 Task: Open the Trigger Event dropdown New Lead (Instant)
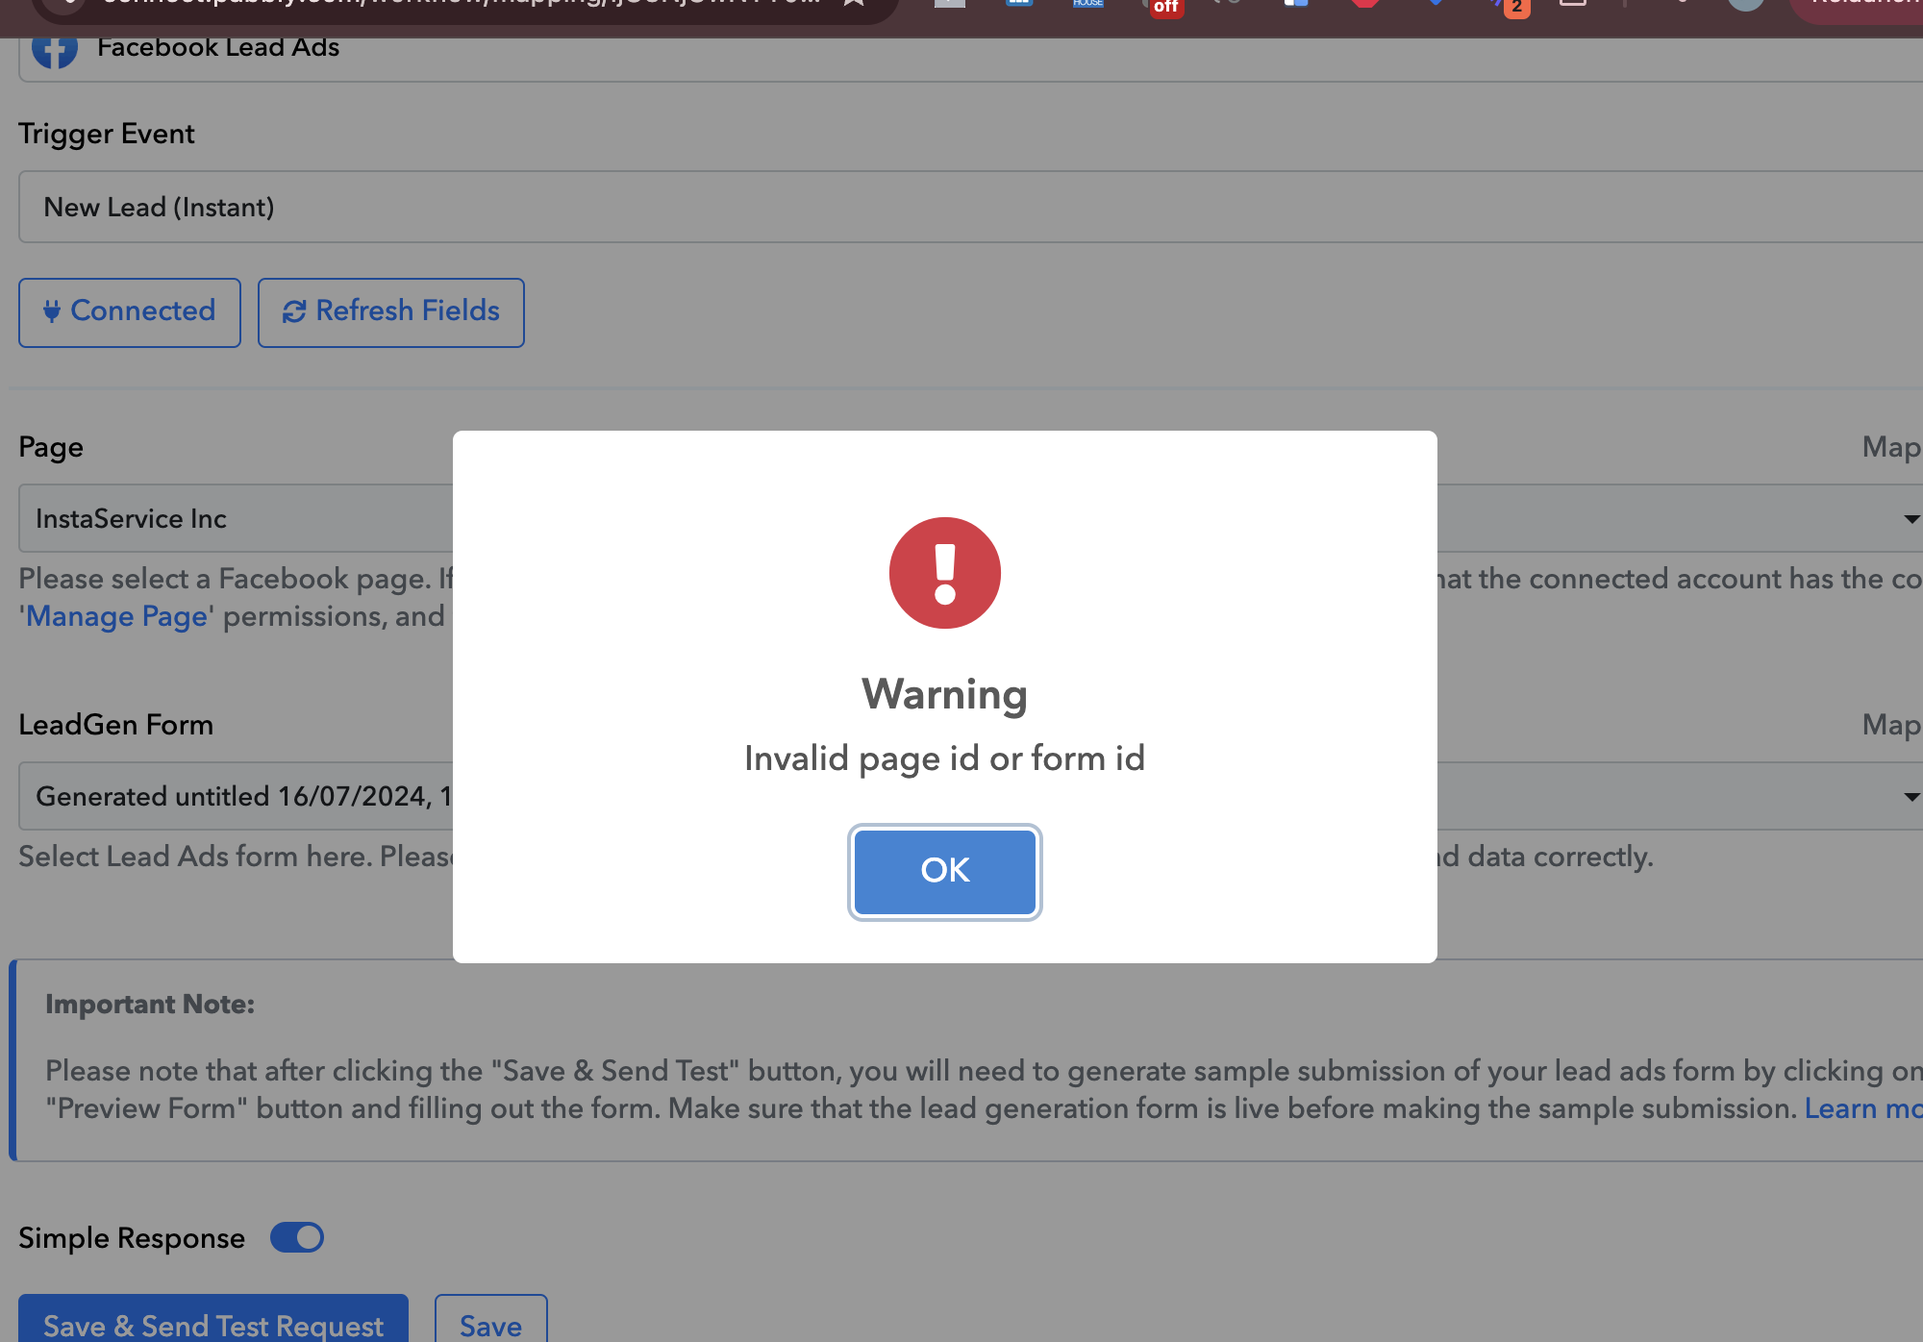click(x=971, y=207)
